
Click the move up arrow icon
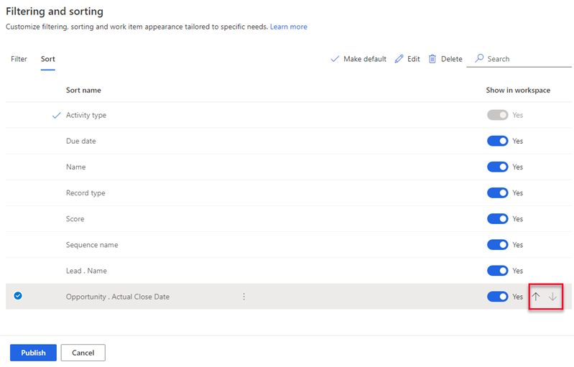536,297
